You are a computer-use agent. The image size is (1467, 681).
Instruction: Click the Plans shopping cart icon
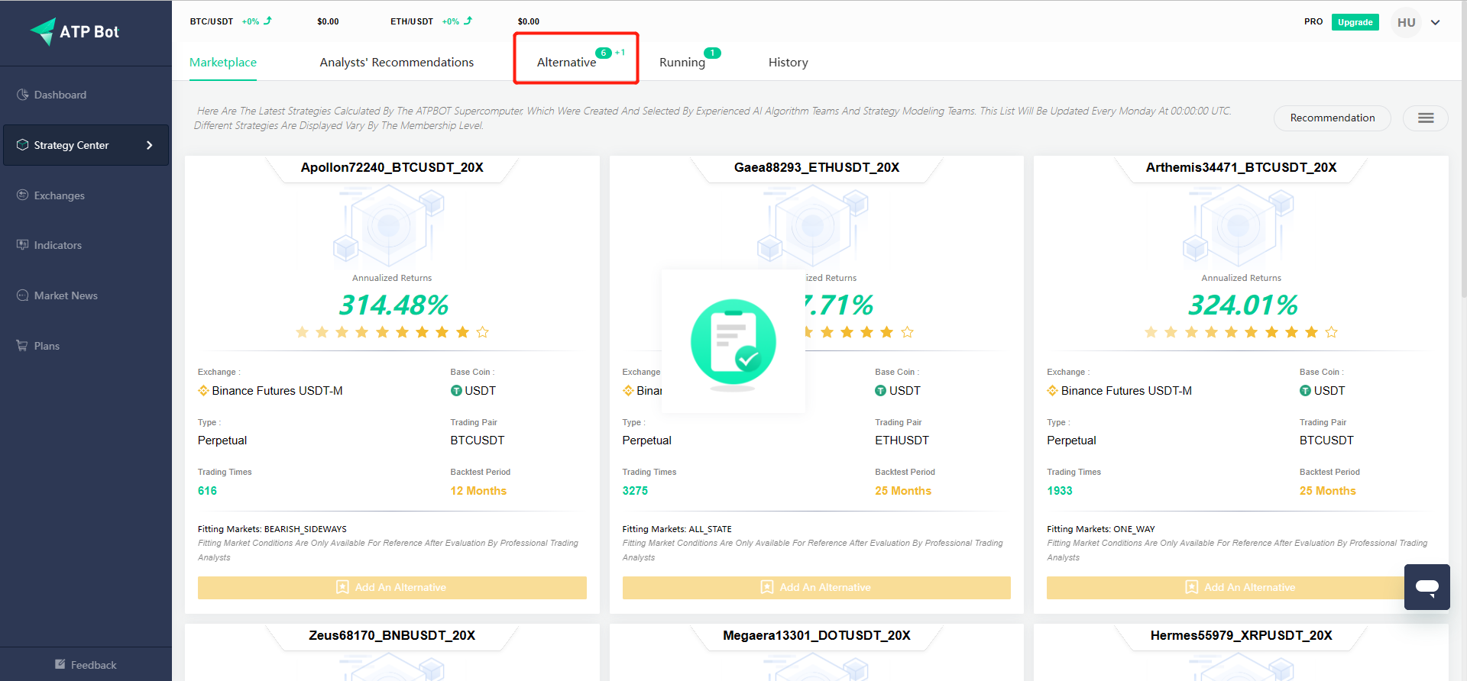click(x=23, y=346)
